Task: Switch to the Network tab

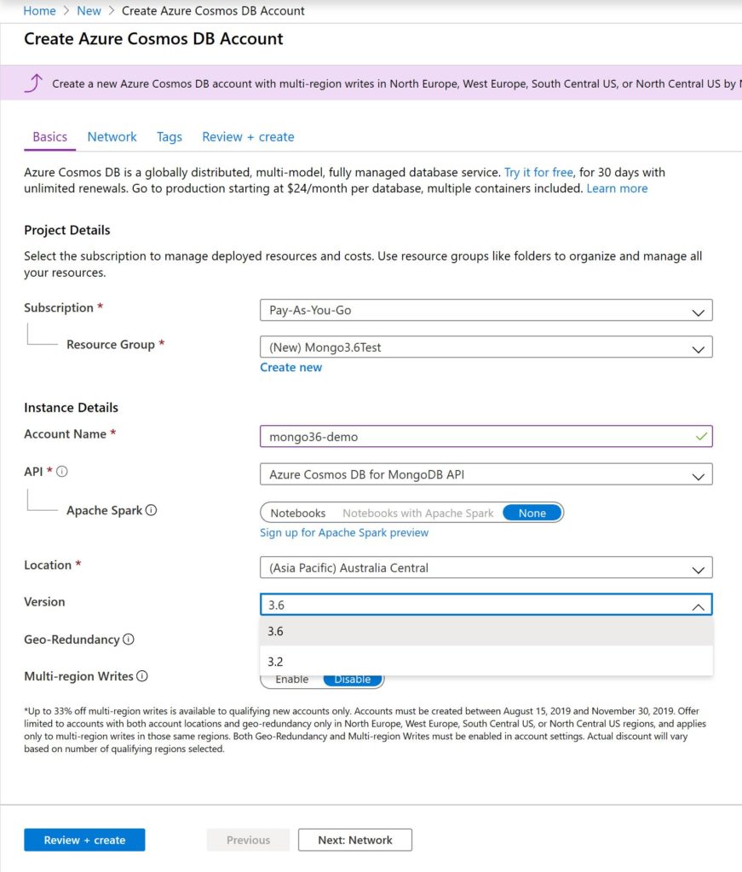Action: point(112,136)
